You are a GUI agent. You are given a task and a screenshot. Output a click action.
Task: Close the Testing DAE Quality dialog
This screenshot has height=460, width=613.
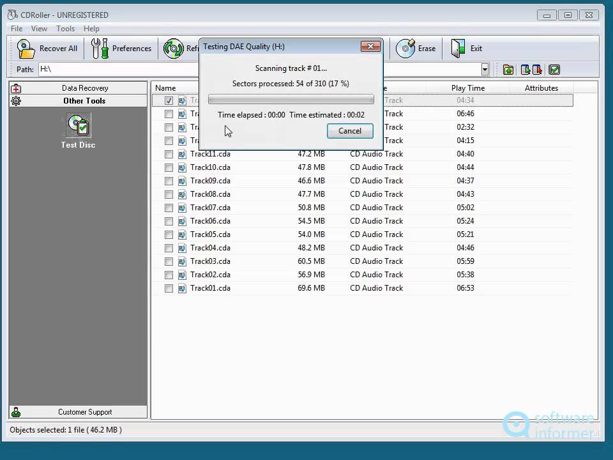click(370, 47)
